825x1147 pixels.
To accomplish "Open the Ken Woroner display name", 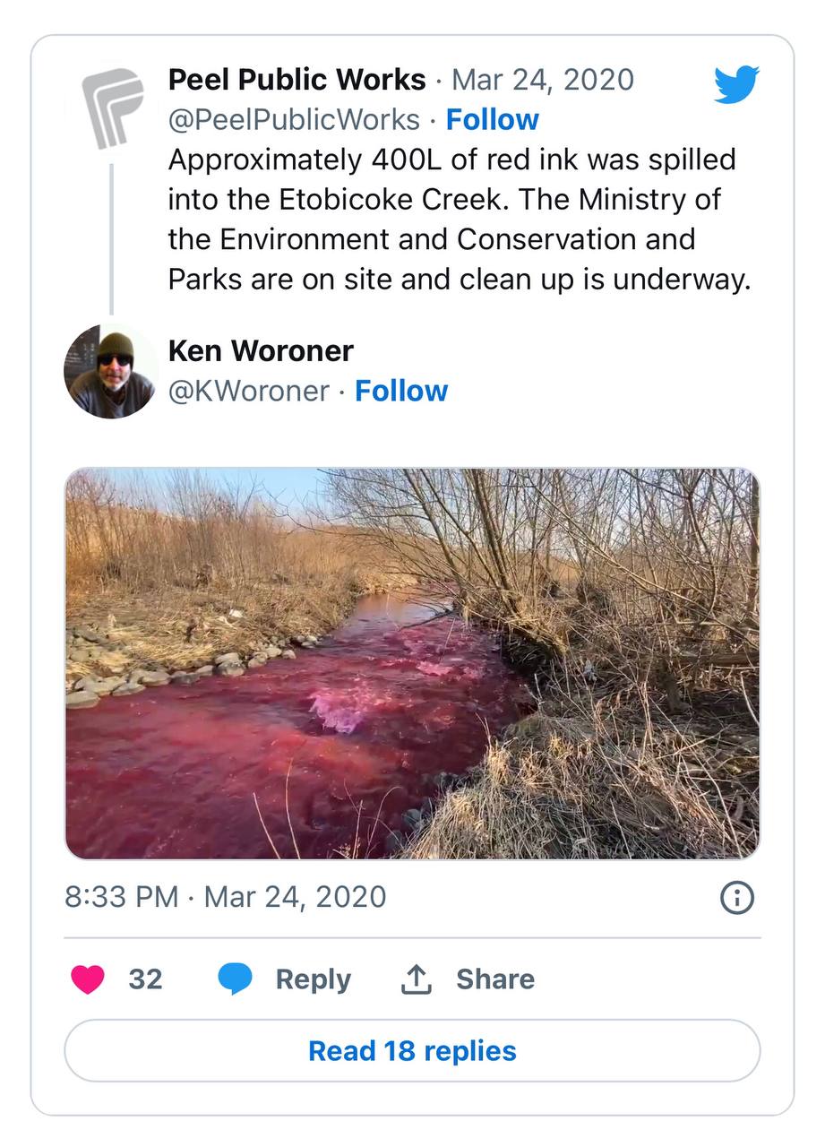I will tap(261, 351).
